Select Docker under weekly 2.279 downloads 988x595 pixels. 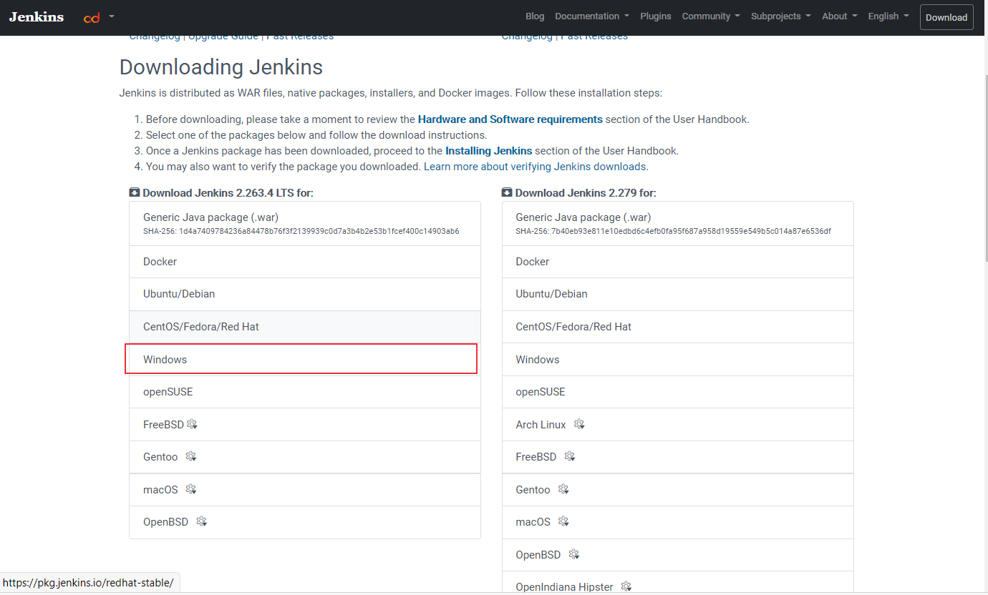point(678,262)
